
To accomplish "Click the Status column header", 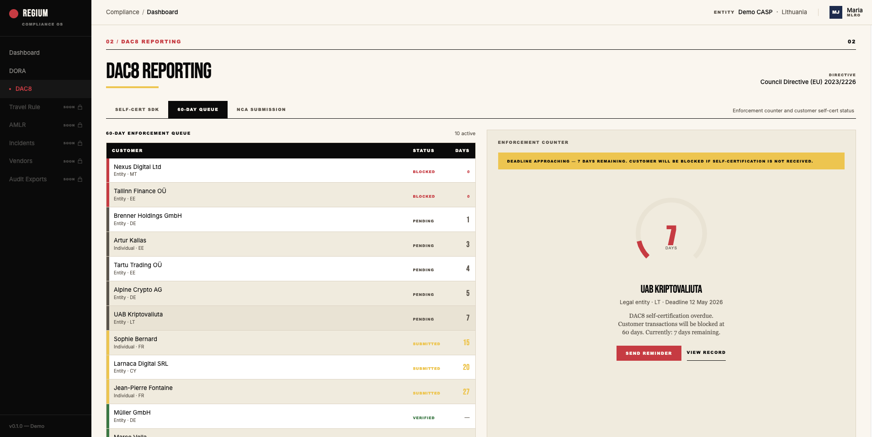I will coord(424,151).
